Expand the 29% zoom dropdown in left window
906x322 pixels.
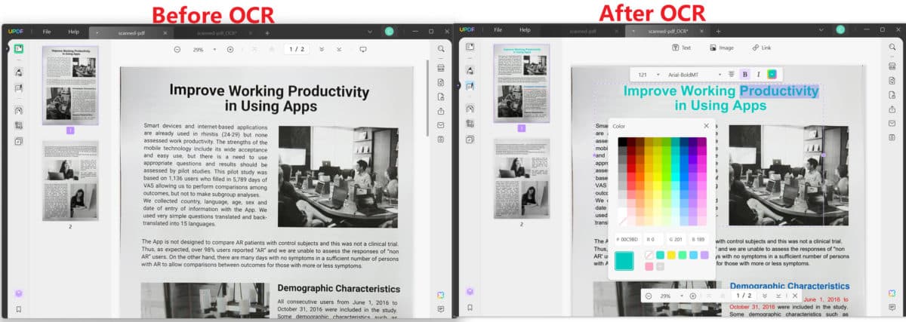[x=214, y=49]
